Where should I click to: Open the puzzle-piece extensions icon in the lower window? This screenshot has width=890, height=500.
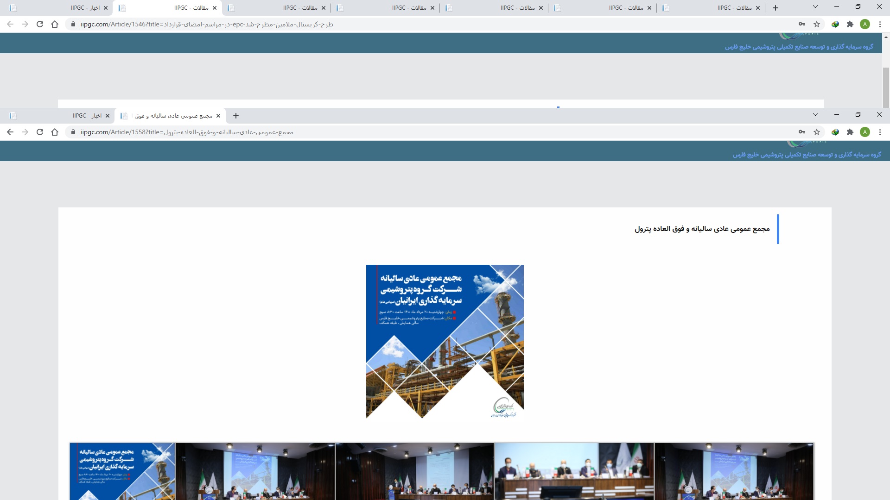pos(850,132)
